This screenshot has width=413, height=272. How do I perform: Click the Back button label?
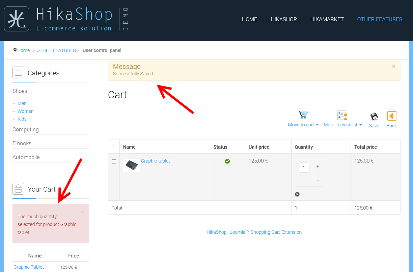(392, 126)
